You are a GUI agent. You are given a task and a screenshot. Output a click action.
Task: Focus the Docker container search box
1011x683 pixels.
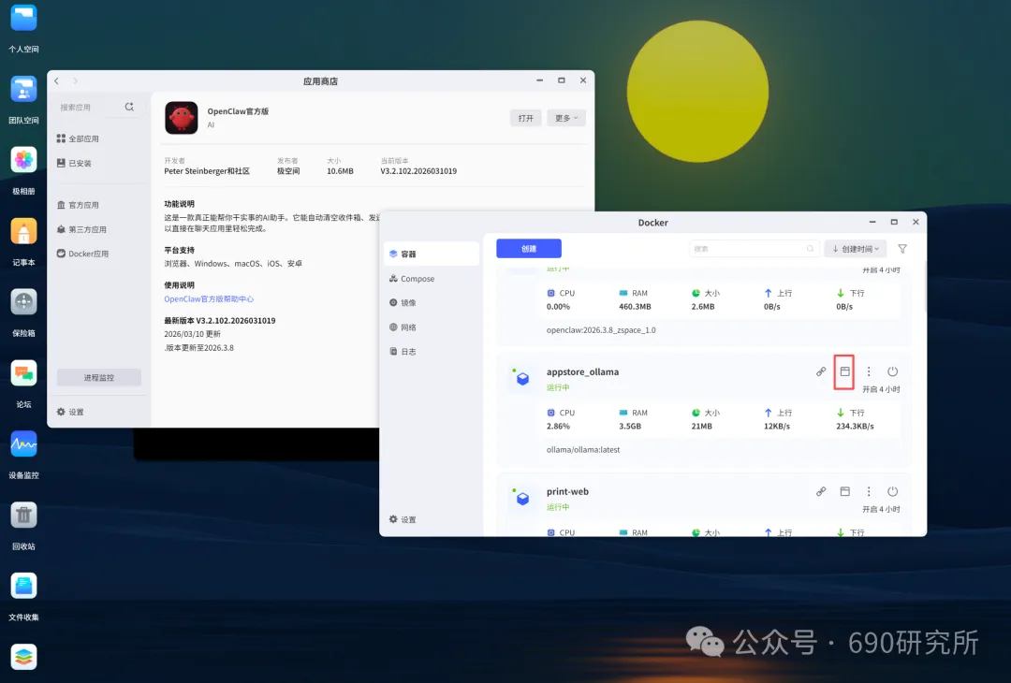(x=754, y=249)
